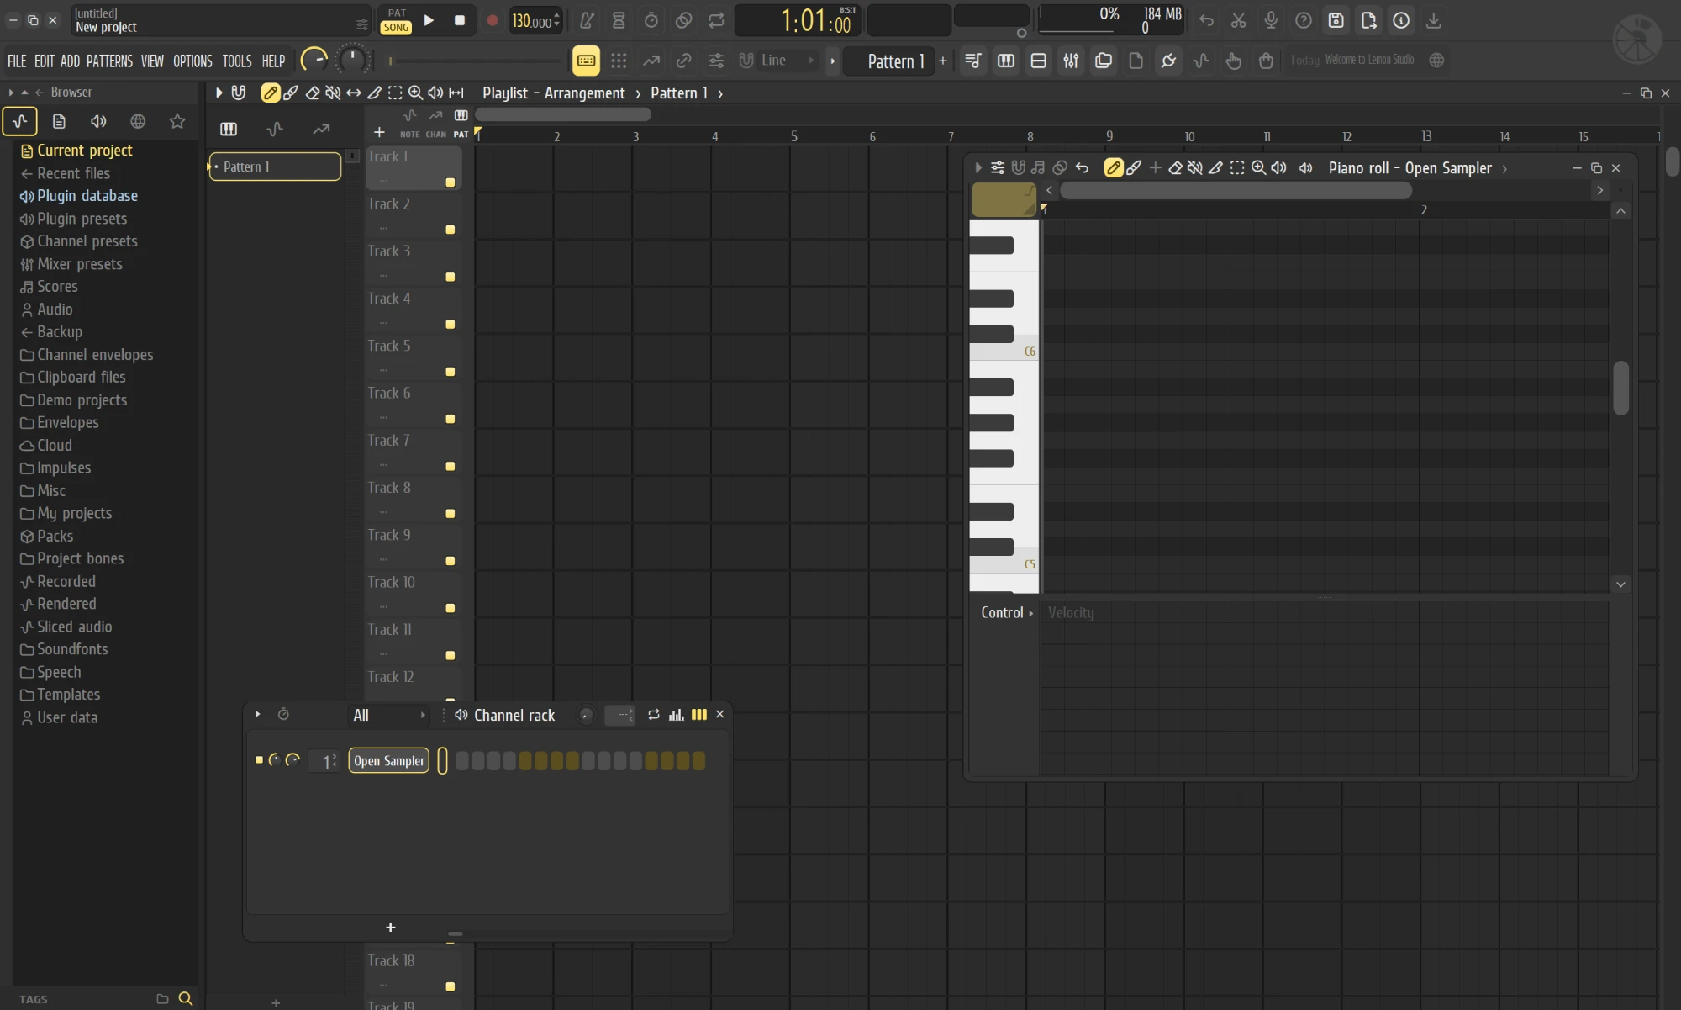This screenshot has width=1681, height=1010.
Task: Click the piano roll zoom tool
Action: [1258, 168]
